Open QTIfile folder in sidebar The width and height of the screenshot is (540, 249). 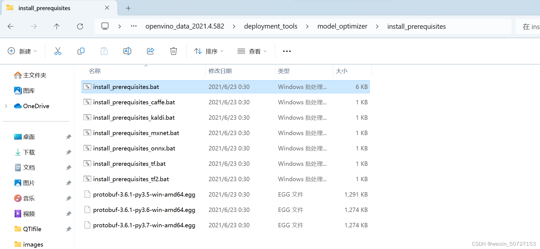pos(28,229)
